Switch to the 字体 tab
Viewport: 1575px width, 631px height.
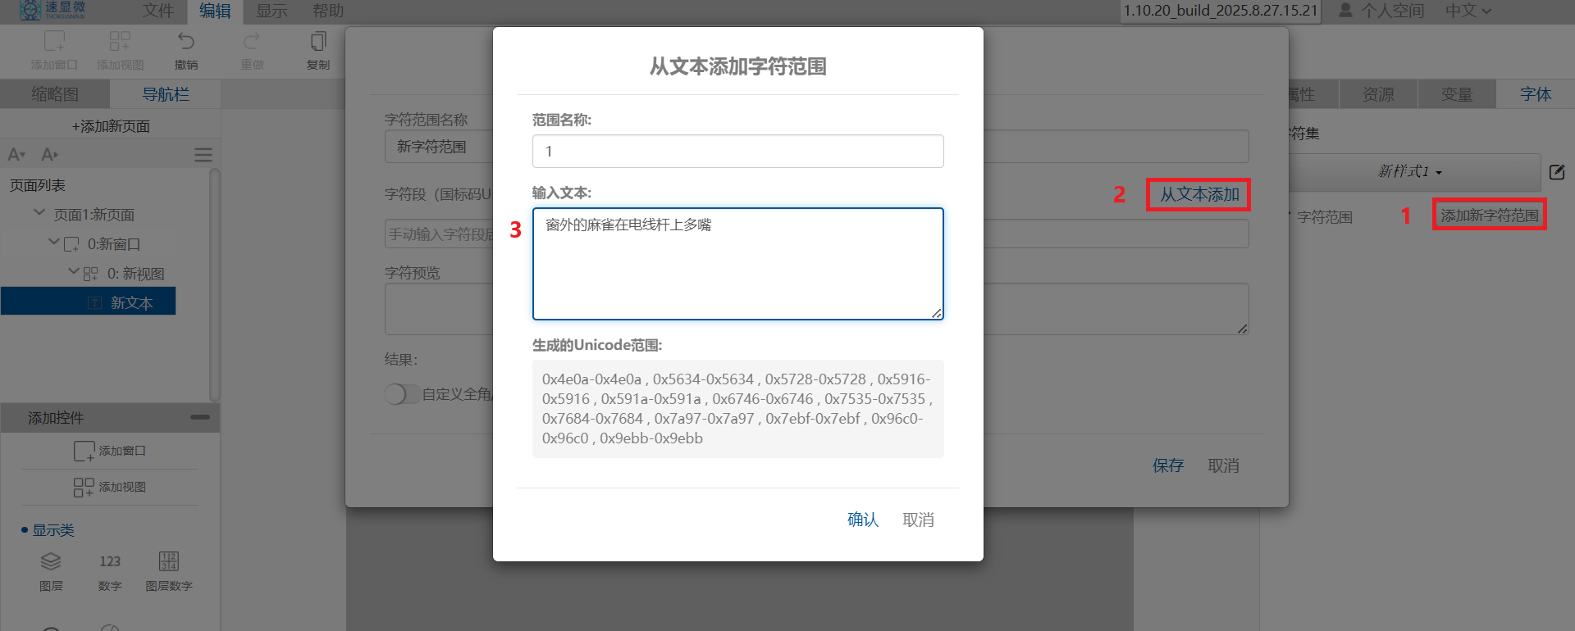click(1535, 94)
